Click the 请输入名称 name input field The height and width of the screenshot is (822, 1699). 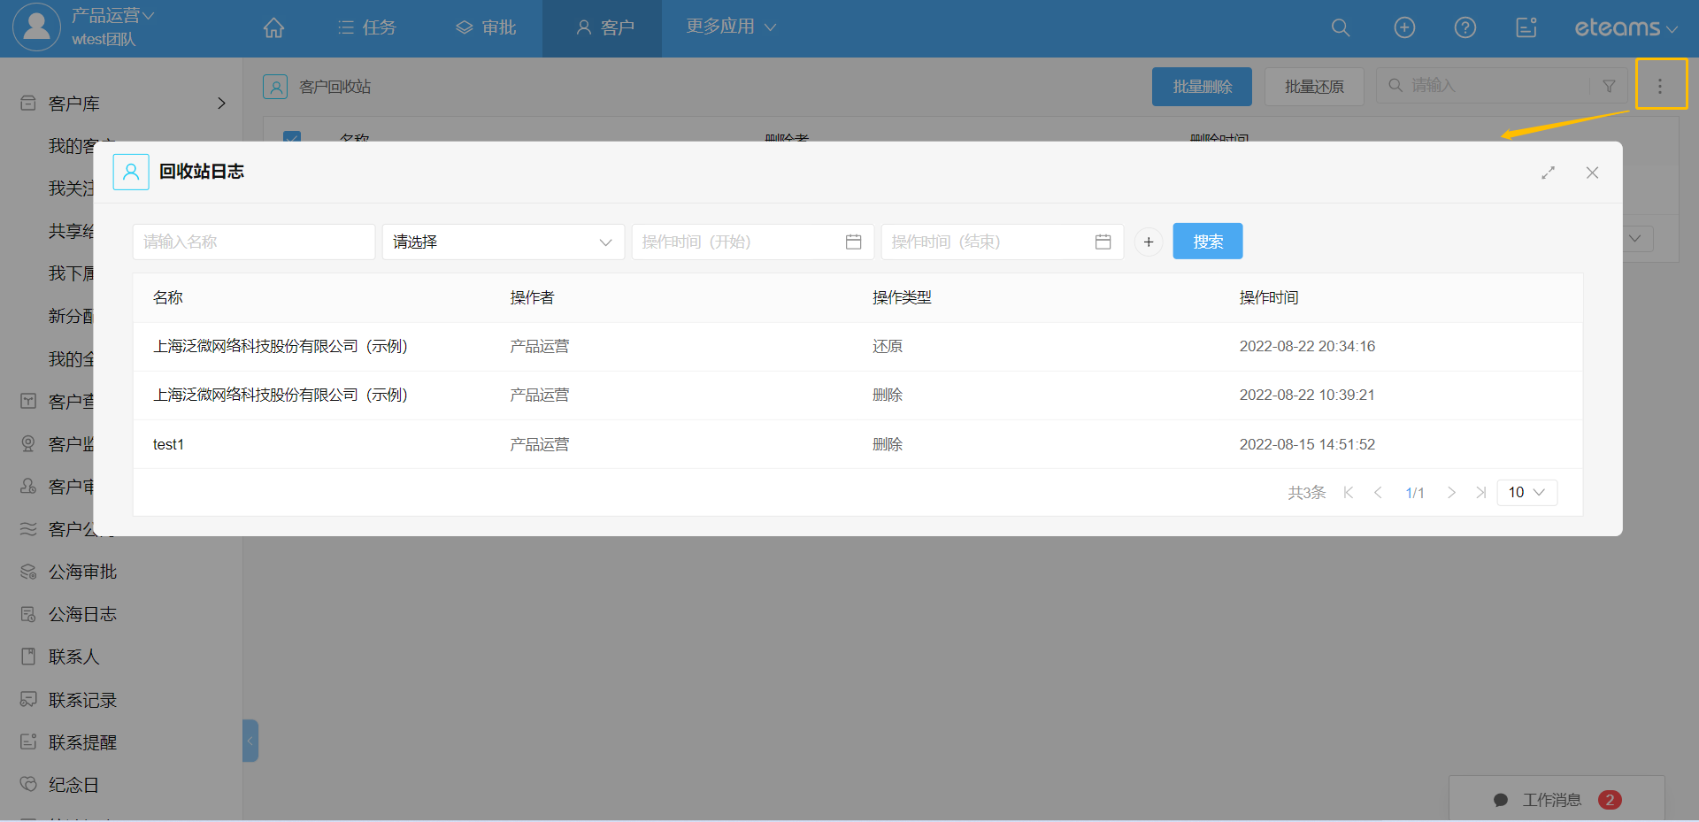(253, 242)
